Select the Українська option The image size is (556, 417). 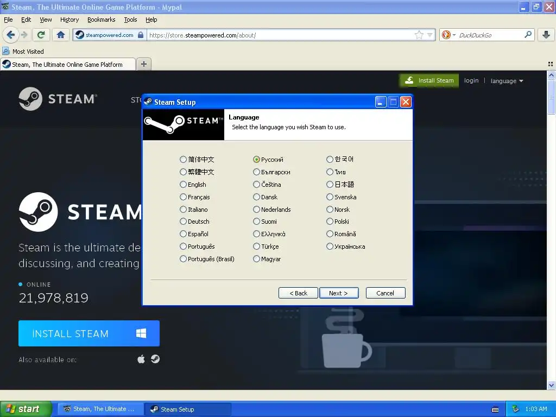346,246
